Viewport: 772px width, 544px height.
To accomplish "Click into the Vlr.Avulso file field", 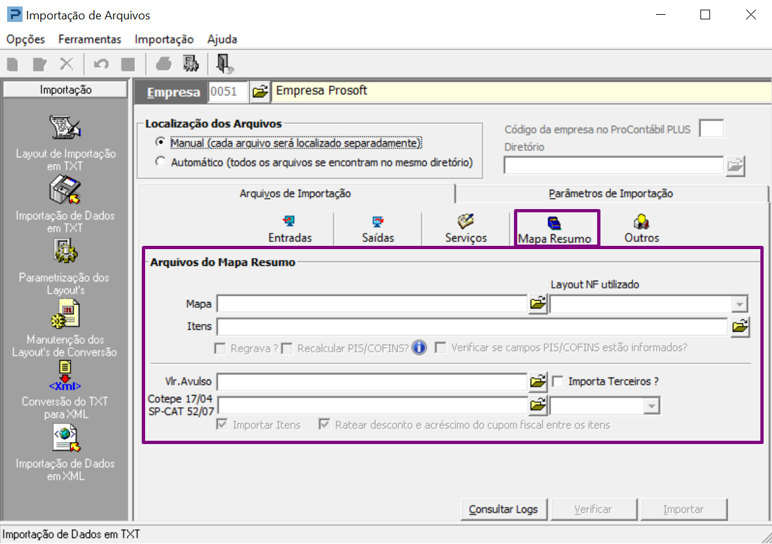I will [372, 382].
